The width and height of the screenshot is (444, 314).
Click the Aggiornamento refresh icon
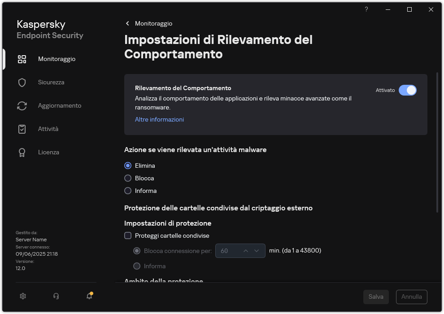click(22, 105)
